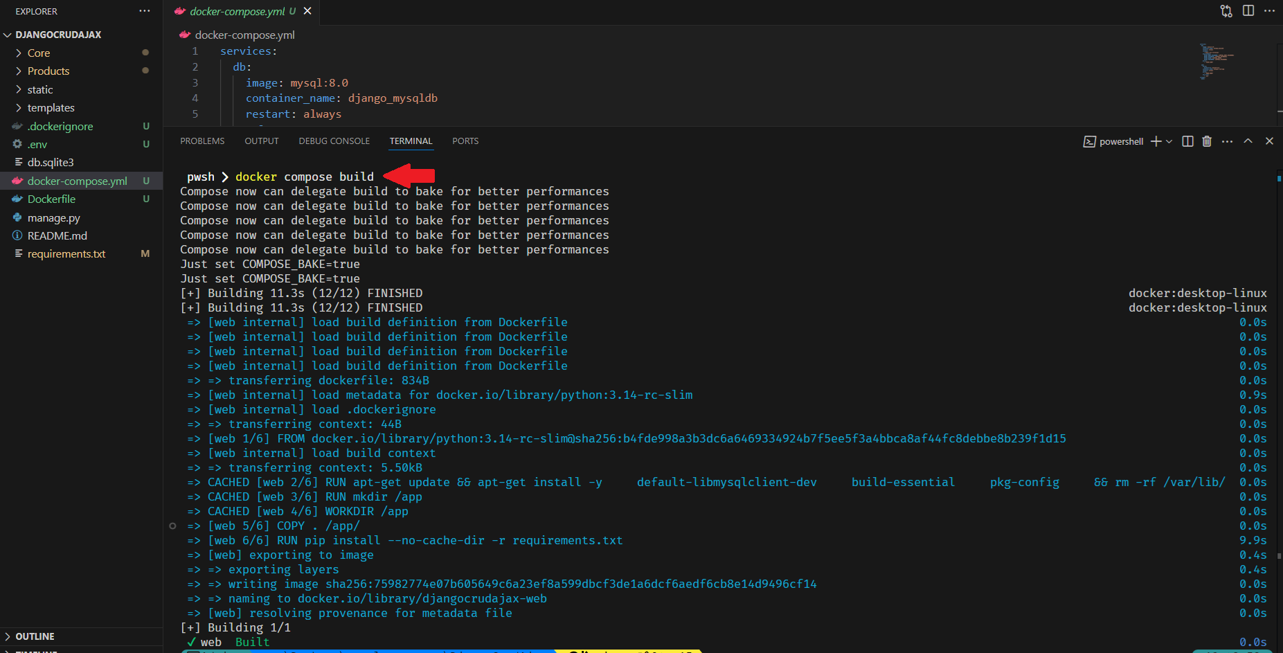Open changes compare icon in editor toolbar

[x=1226, y=11]
